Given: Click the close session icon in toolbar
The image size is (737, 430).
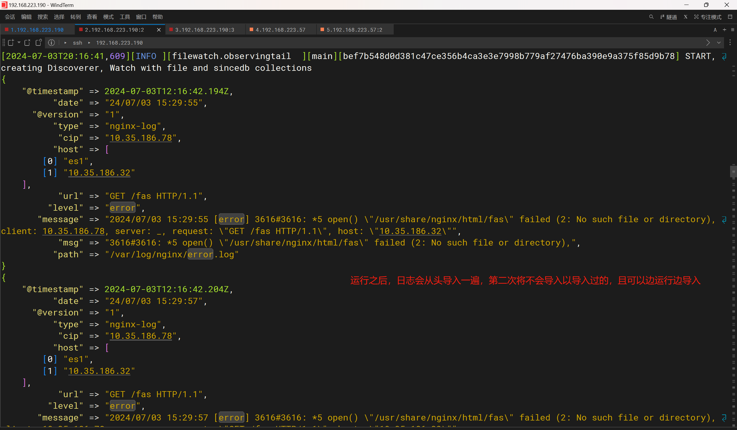Looking at the screenshot, I should [x=27, y=43].
